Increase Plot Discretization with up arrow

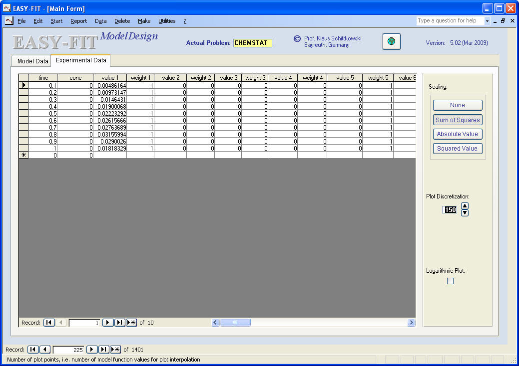(465, 206)
